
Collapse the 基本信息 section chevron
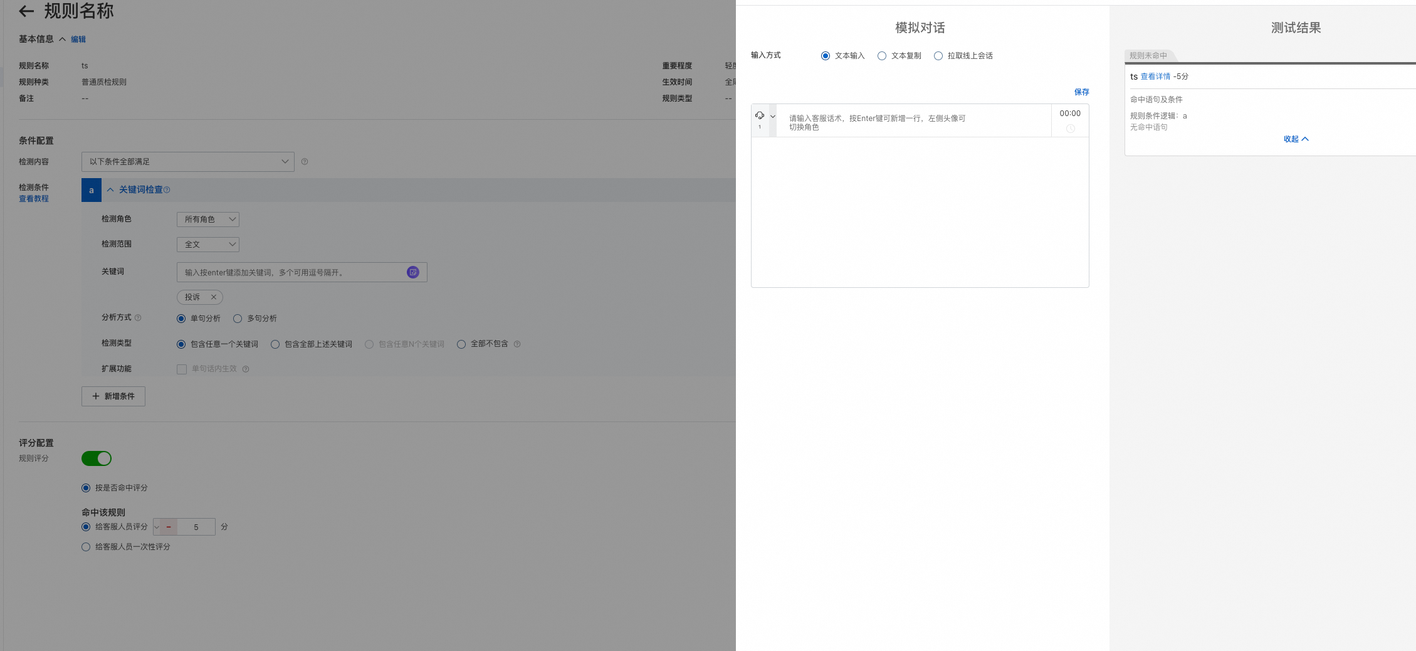[x=62, y=39]
